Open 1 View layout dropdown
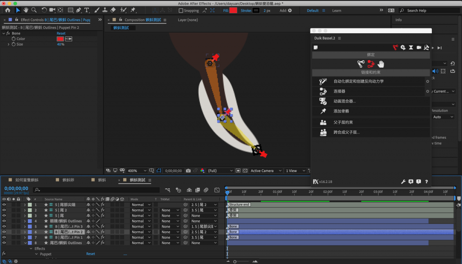 pos(296,171)
